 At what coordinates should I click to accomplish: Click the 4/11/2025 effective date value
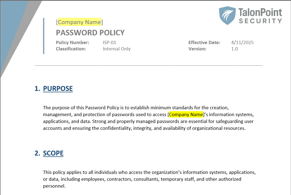point(242,42)
